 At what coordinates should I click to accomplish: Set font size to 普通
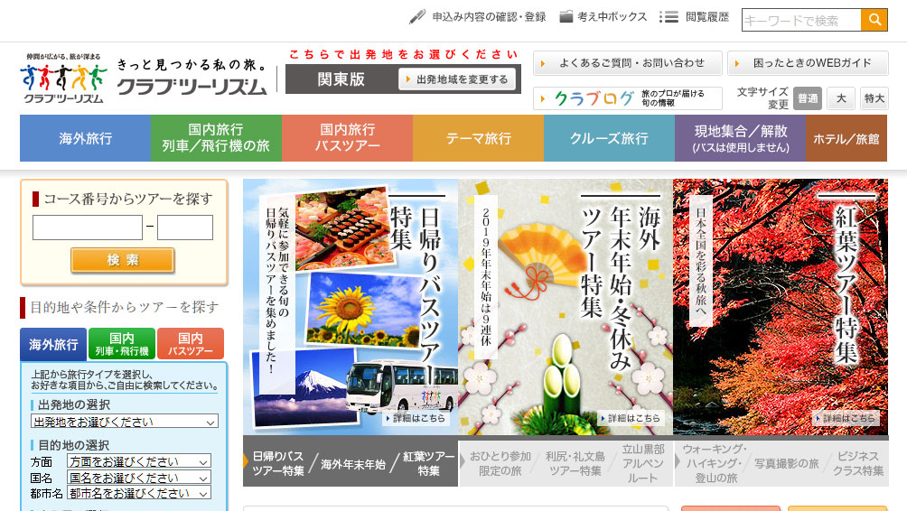pyautogui.click(x=808, y=98)
